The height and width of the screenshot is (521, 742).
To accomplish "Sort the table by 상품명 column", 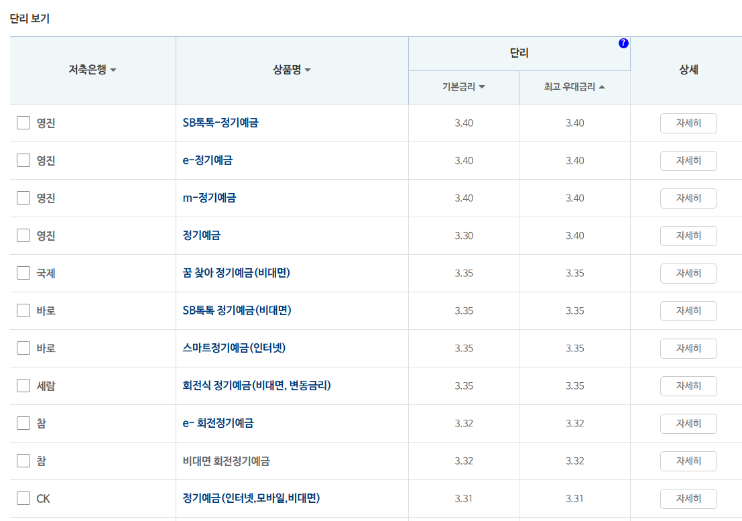I will [x=292, y=70].
